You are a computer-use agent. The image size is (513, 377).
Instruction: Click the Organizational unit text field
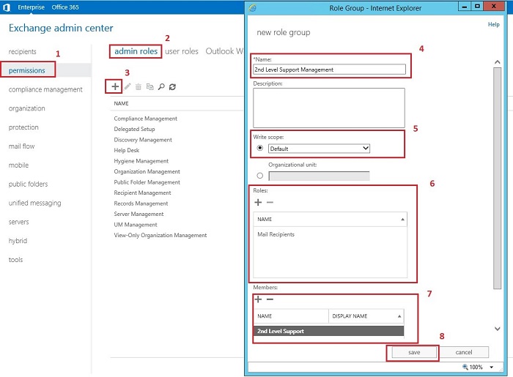coord(319,176)
